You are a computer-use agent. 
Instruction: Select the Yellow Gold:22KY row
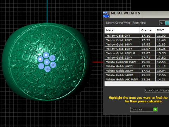click(x=137, y=58)
